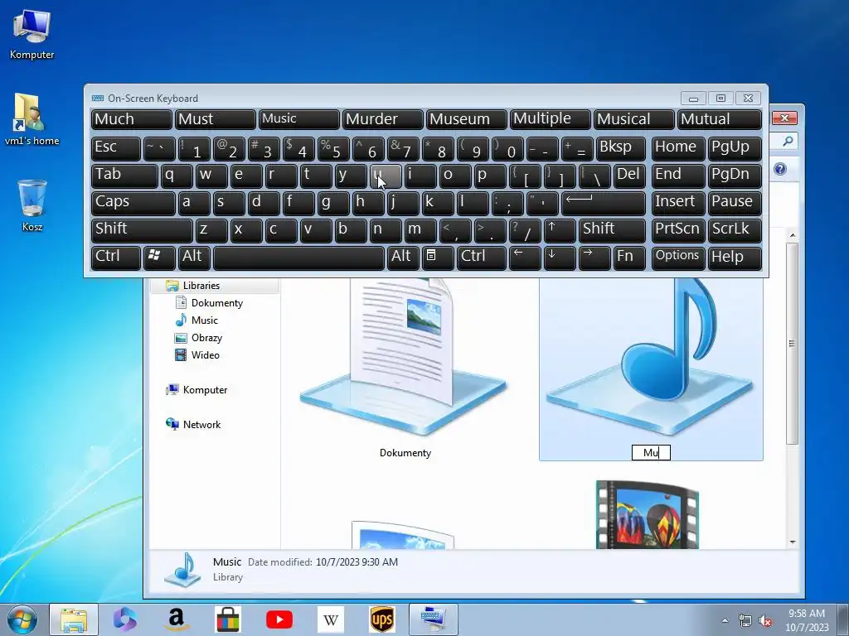Image resolution: width=849 pixels, height=636 pixels.
Task: Click the keyboard Help key
Action: 735,258
